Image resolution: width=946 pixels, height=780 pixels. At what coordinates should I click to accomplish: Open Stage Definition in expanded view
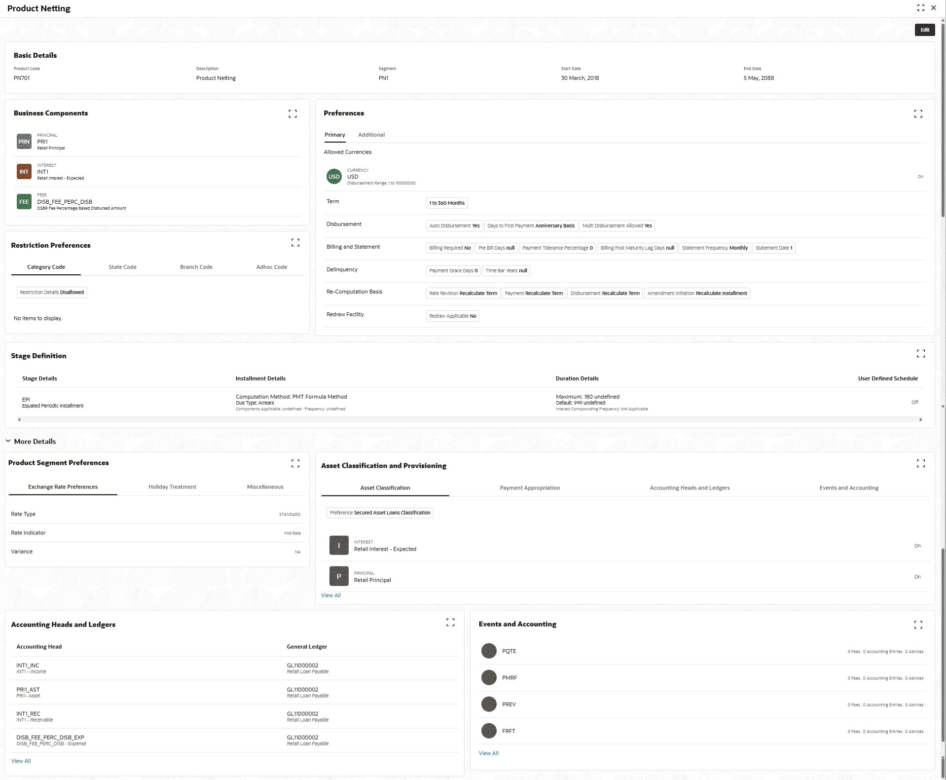[920, 354]
